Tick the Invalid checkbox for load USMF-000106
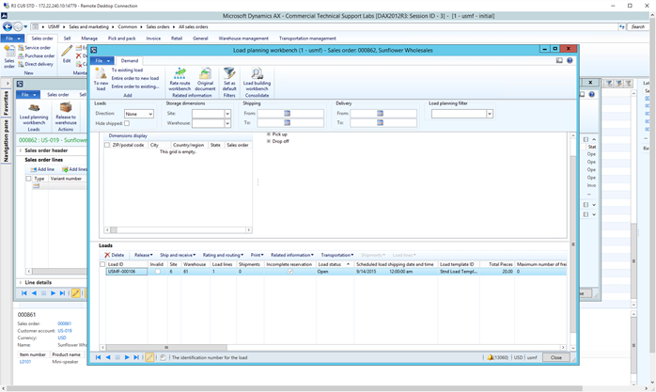Image resolution: width=656 pixels, height=392 pixels. pyautogui.click(x=156, y=272)
